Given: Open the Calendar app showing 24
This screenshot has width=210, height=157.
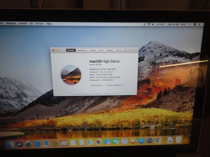Looking at the screenshot, I should 64,143.
